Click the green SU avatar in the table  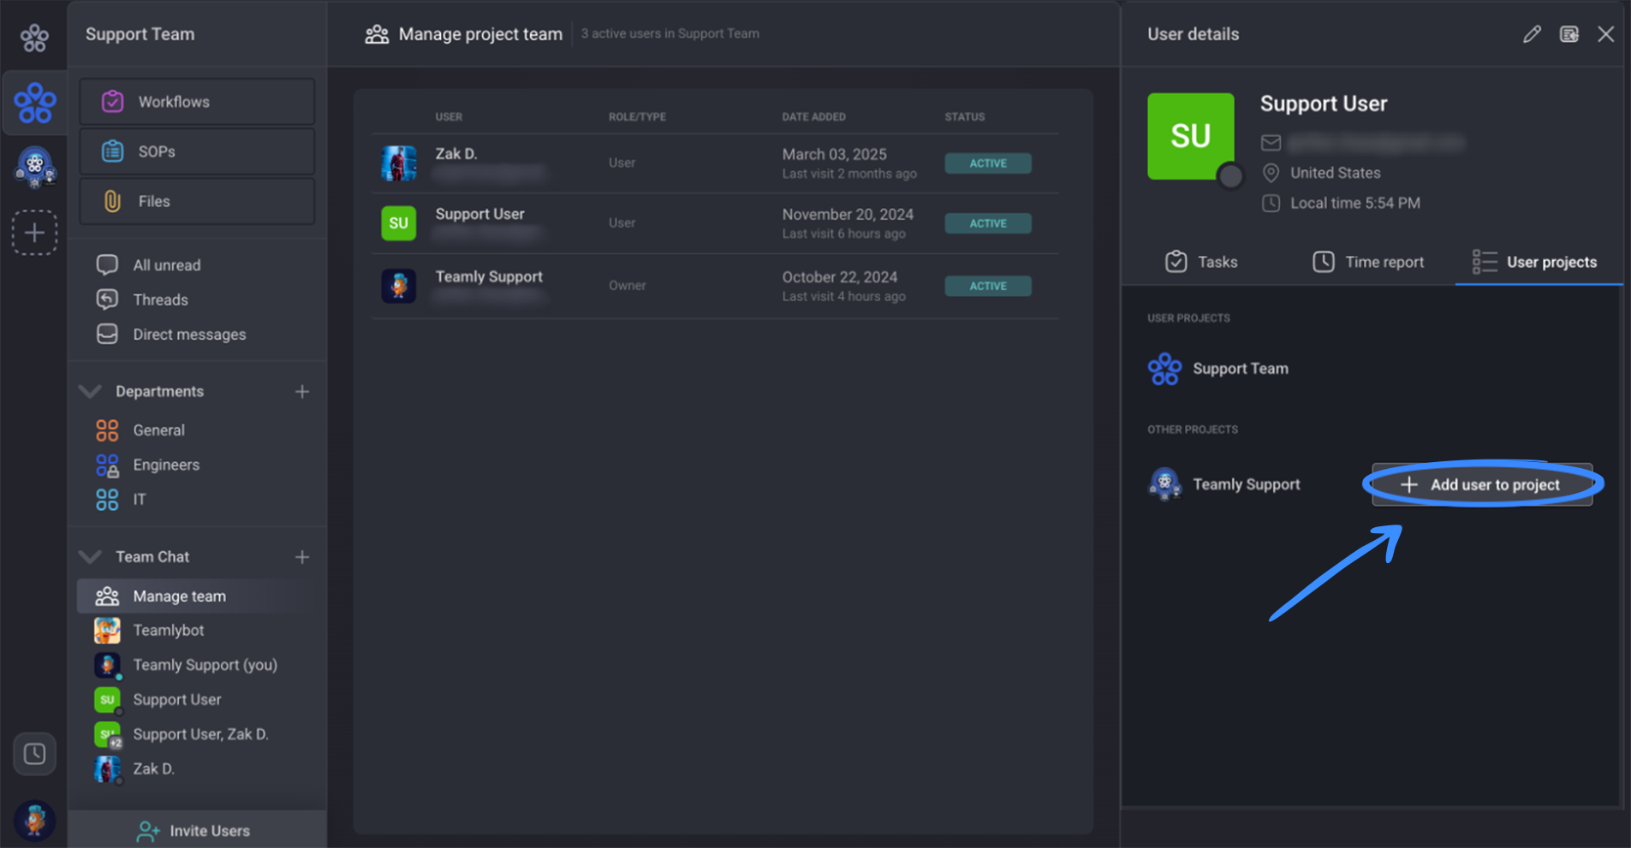point(398,223)
